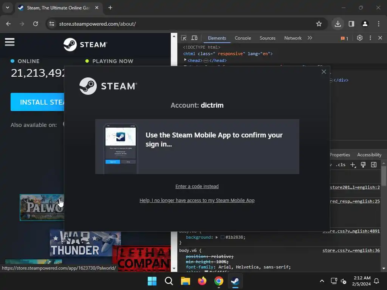Click the phone illustration in sign-in dialog
Image resolution: width=387 pixels, height=290 pixels.
coord(121,149)
